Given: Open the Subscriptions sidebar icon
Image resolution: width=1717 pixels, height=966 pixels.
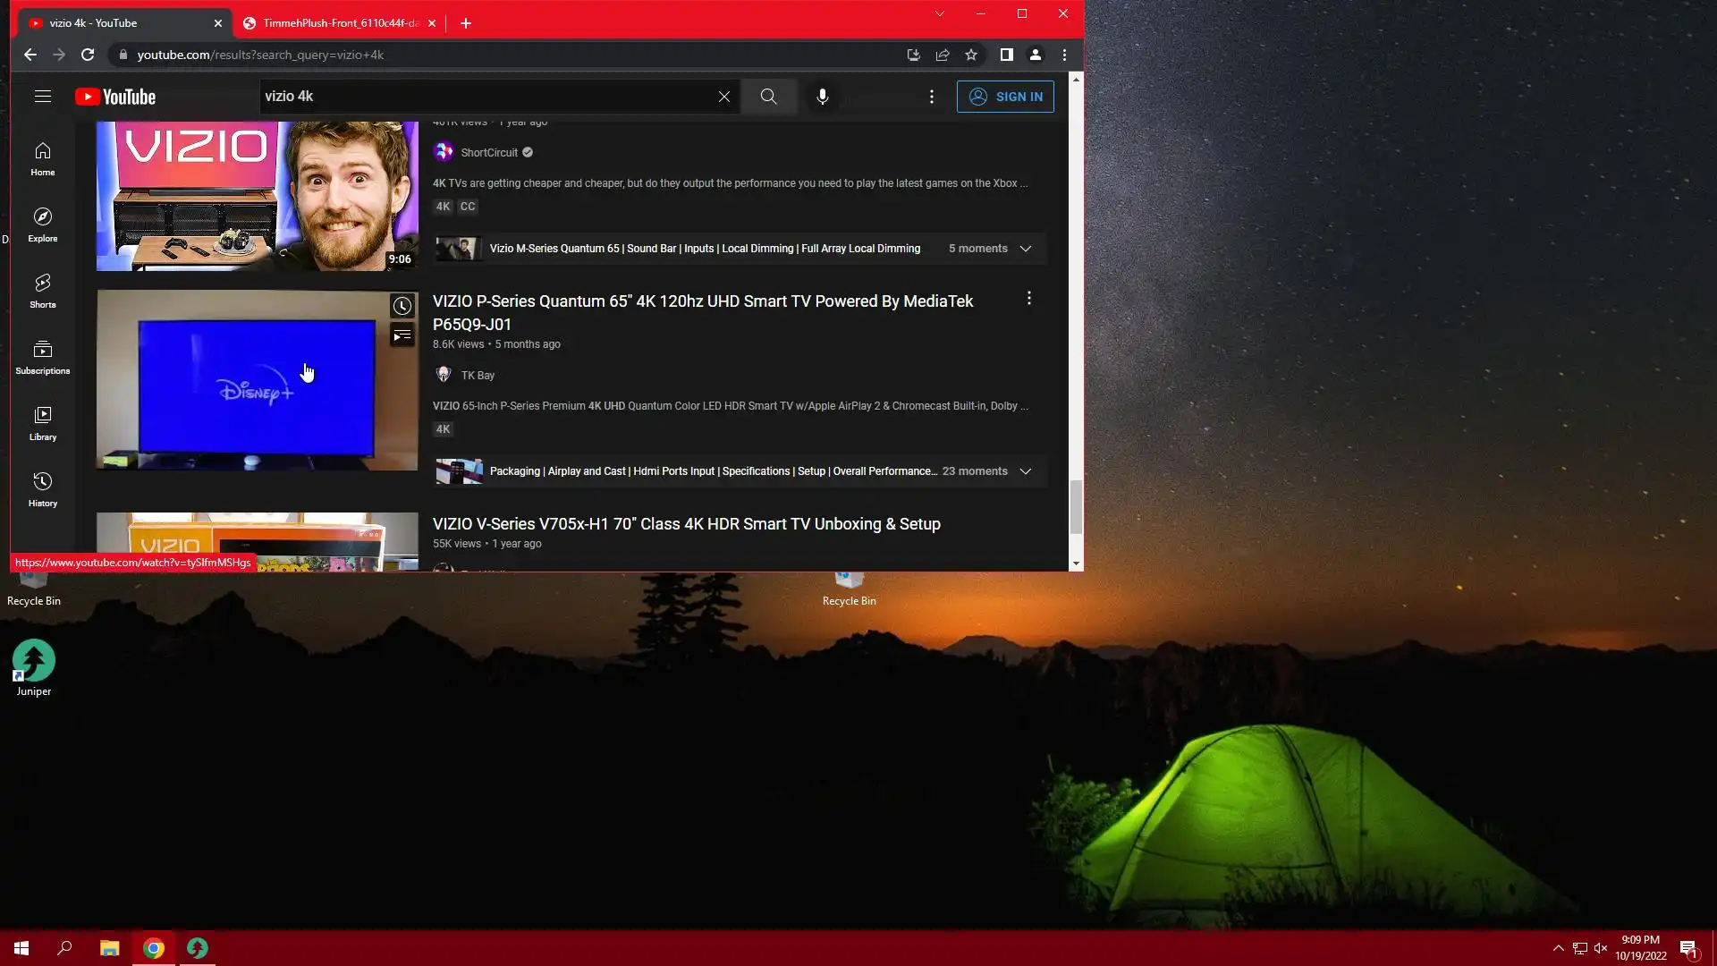Looking at the screenshot, I should [42, 357].
